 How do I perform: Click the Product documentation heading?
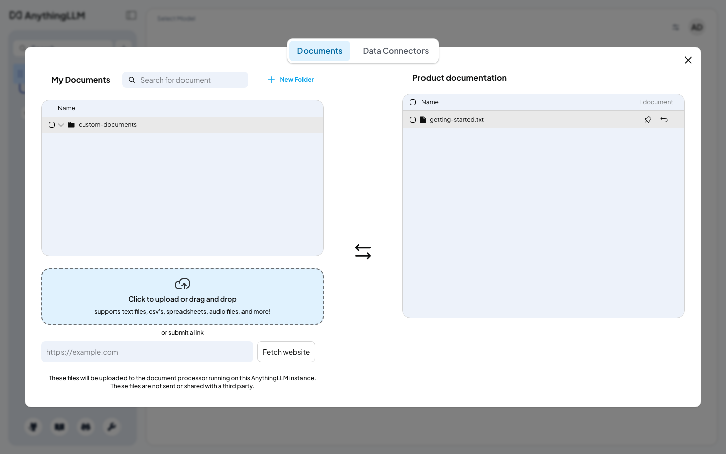[459, 78]
